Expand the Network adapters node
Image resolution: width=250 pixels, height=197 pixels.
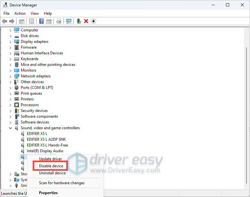(11, 76)
